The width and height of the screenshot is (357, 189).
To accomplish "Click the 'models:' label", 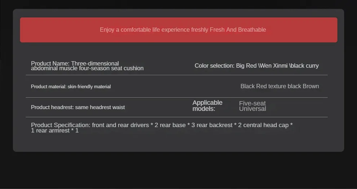I will click(204, 109).
